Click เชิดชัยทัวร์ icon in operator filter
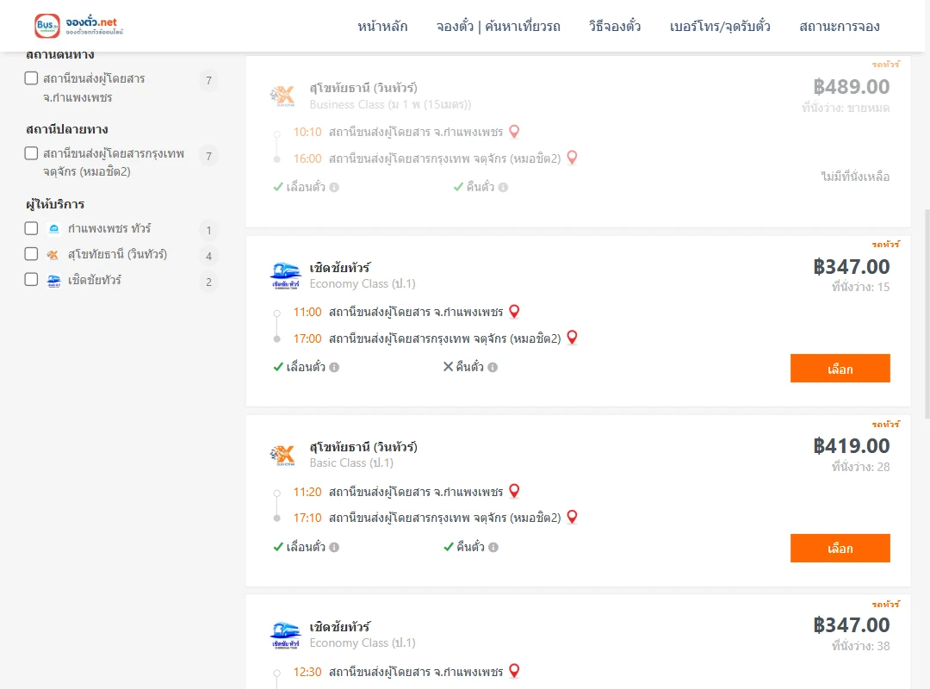 tap(54, 280)
